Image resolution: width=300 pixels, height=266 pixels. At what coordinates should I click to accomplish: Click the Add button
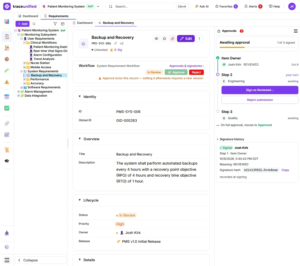point(22,24)
